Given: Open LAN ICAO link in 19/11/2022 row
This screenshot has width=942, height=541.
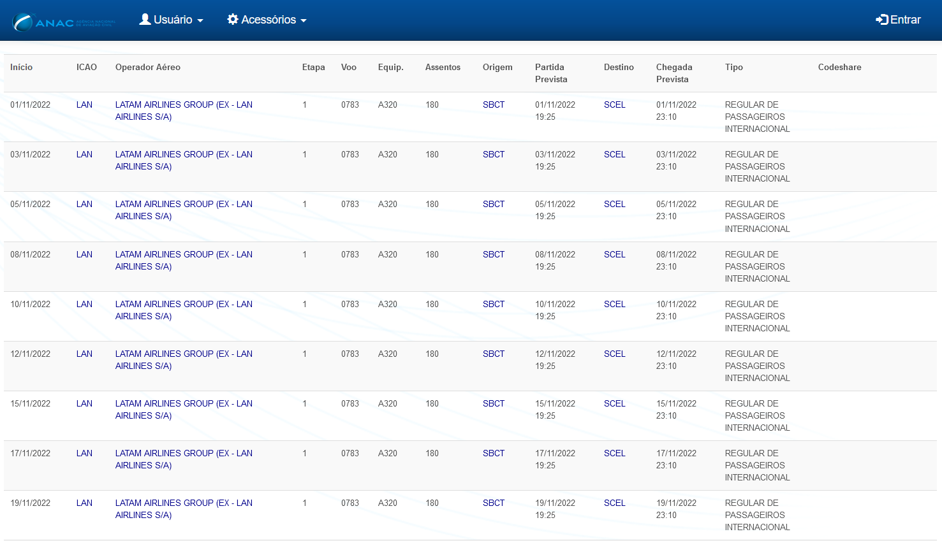Looking at the screenshot, I should 84,503.
